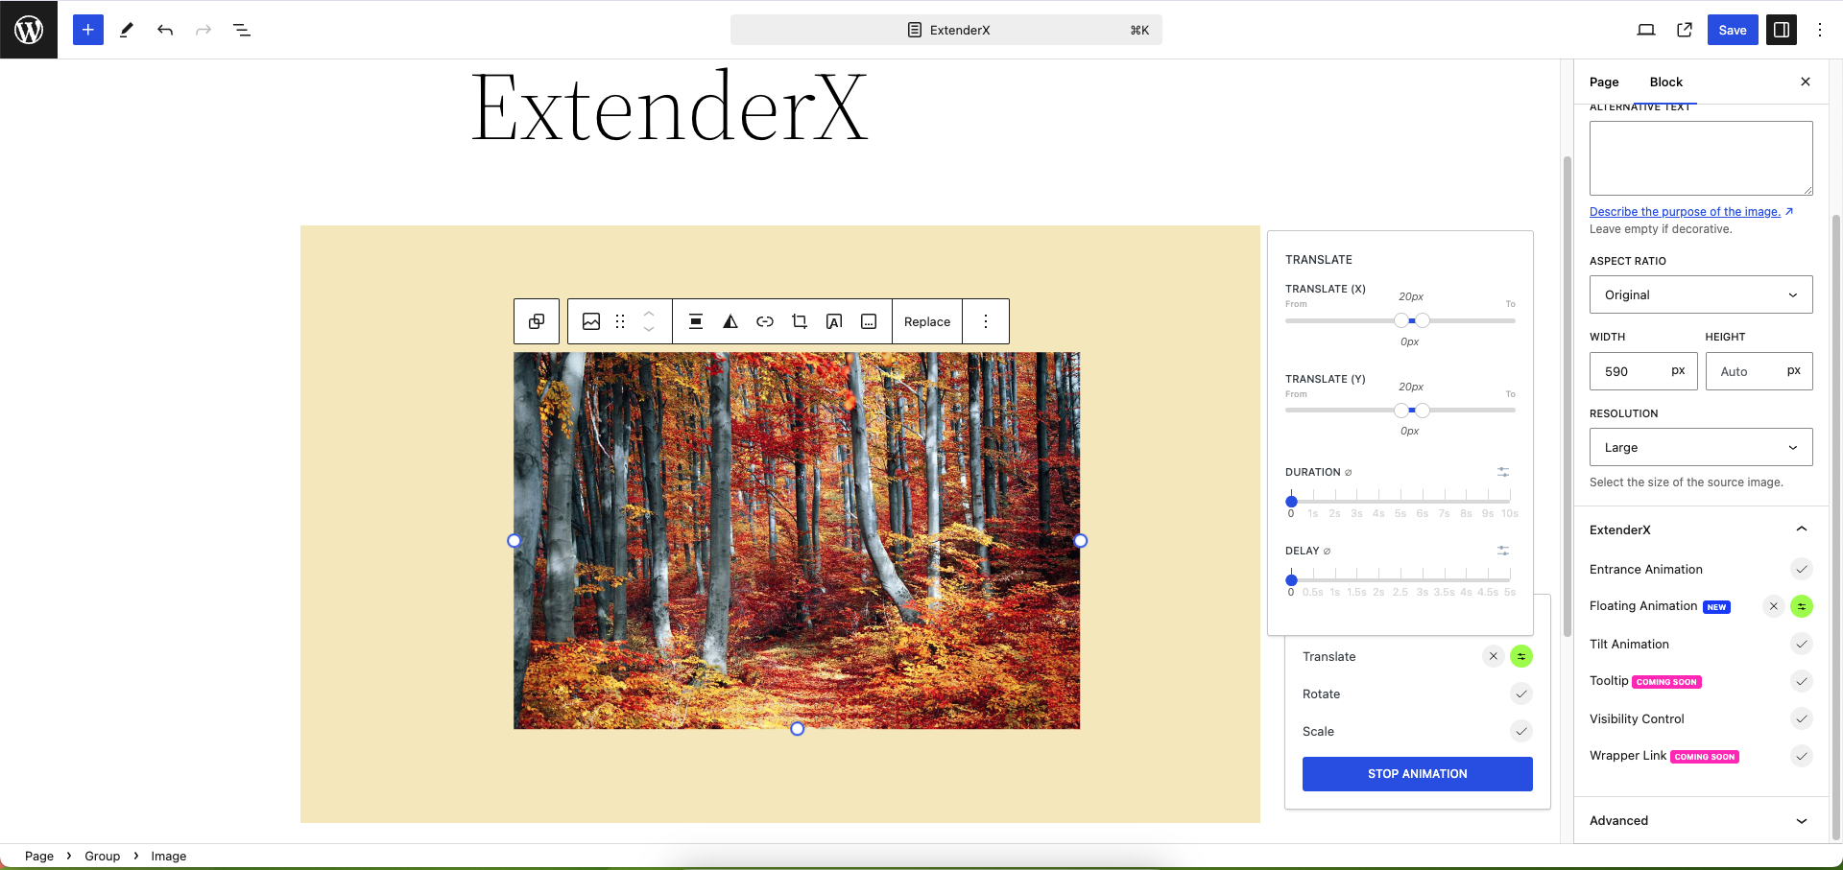The height and width of the screenshot is (870, 1843).
Task: Save the page
Action: 1733,30
